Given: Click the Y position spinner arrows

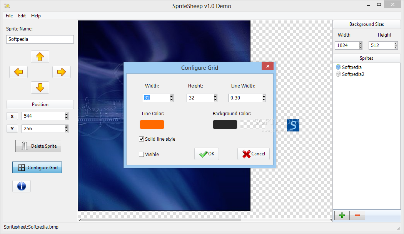Looking at the screenshot, I should [x=67, y=129].
